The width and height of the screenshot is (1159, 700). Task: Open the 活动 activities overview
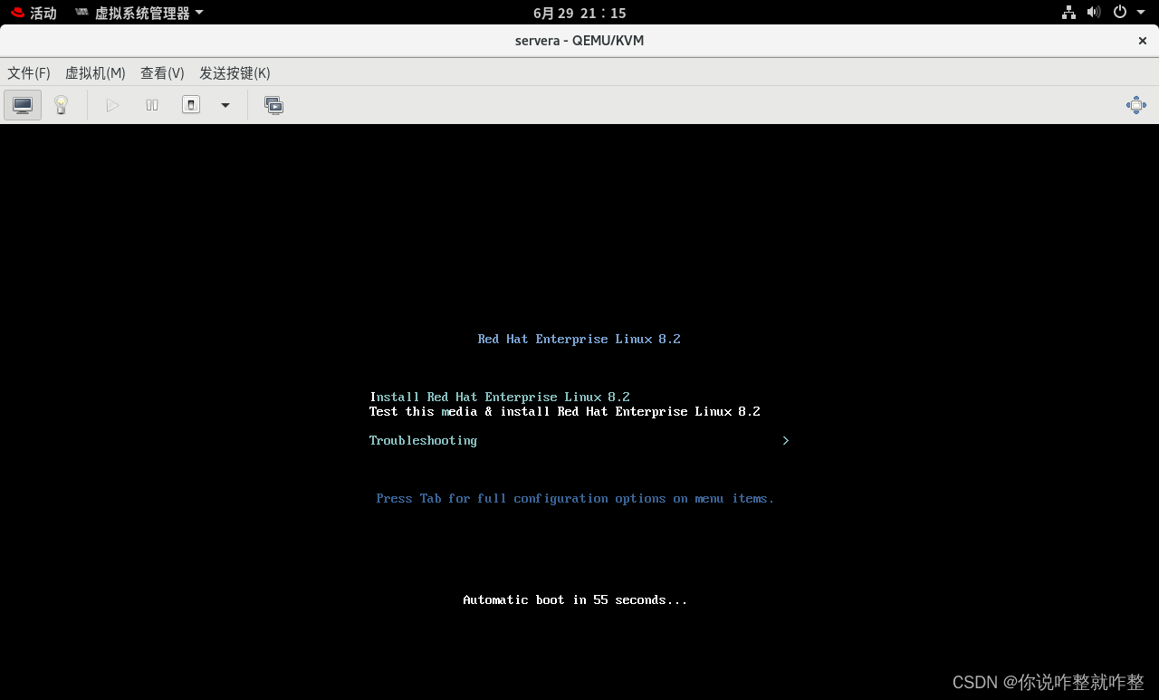tap(43, 13)
